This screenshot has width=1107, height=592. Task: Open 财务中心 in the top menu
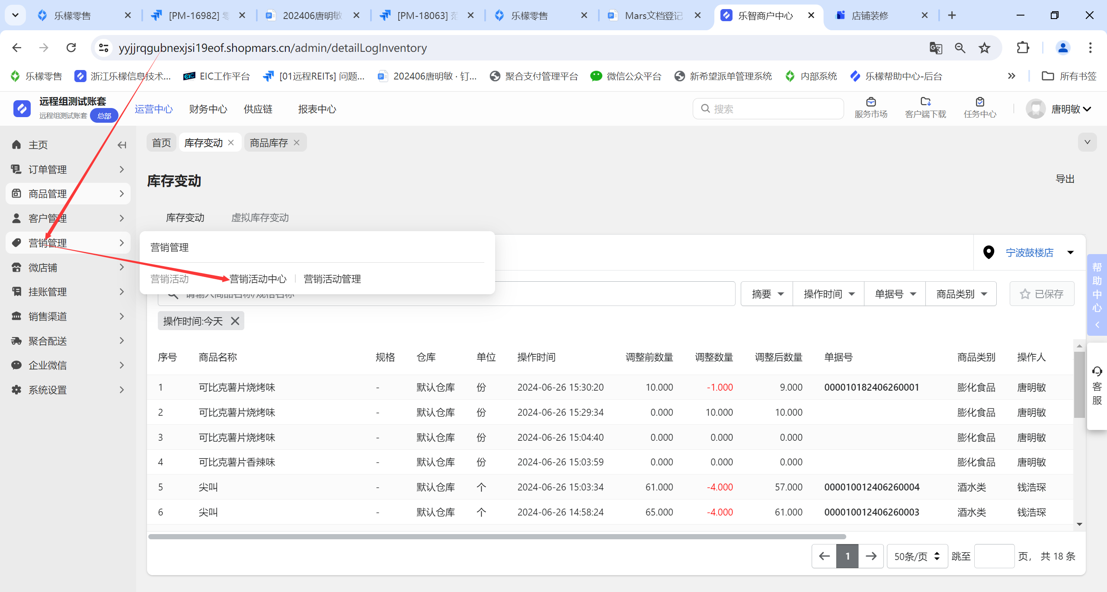pyautogui.click(x=208, y=109)
